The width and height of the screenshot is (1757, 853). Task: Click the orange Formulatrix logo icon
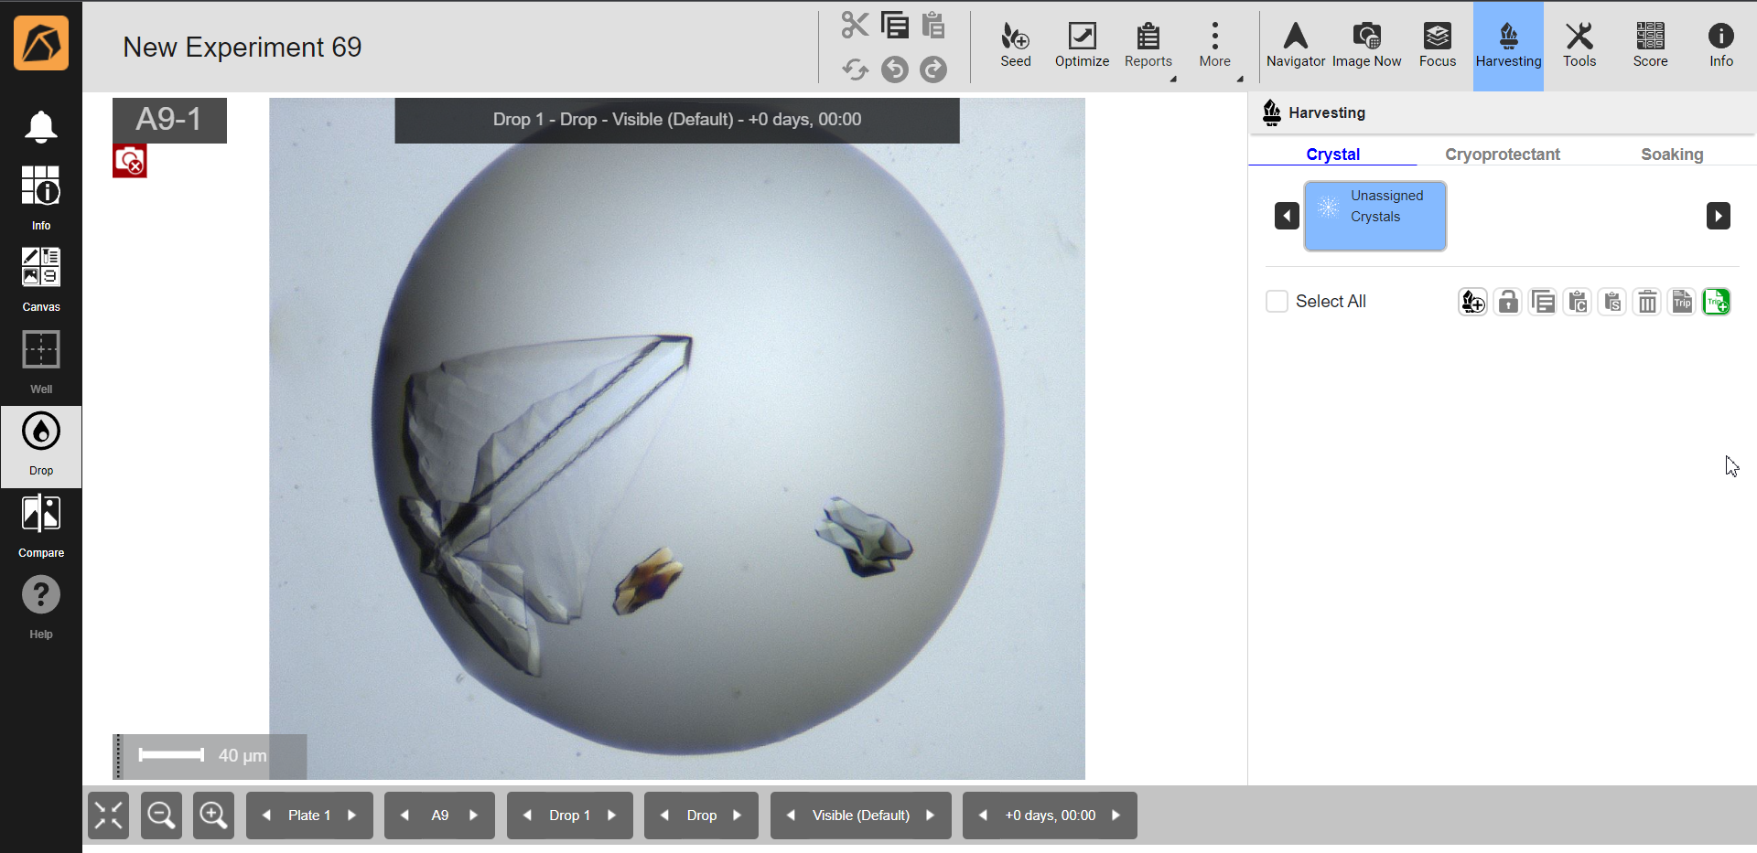click(x=41, y=43)
